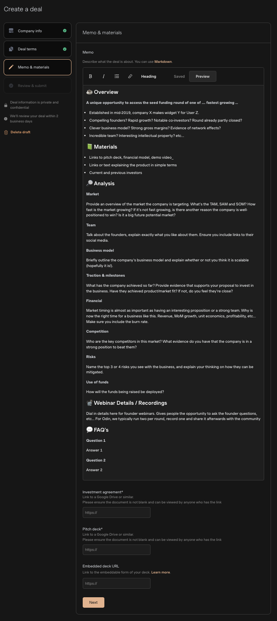Open the Markdown documentation link
Image resolution: width=277 pixels, height=621 pixels.
(164, 62)
